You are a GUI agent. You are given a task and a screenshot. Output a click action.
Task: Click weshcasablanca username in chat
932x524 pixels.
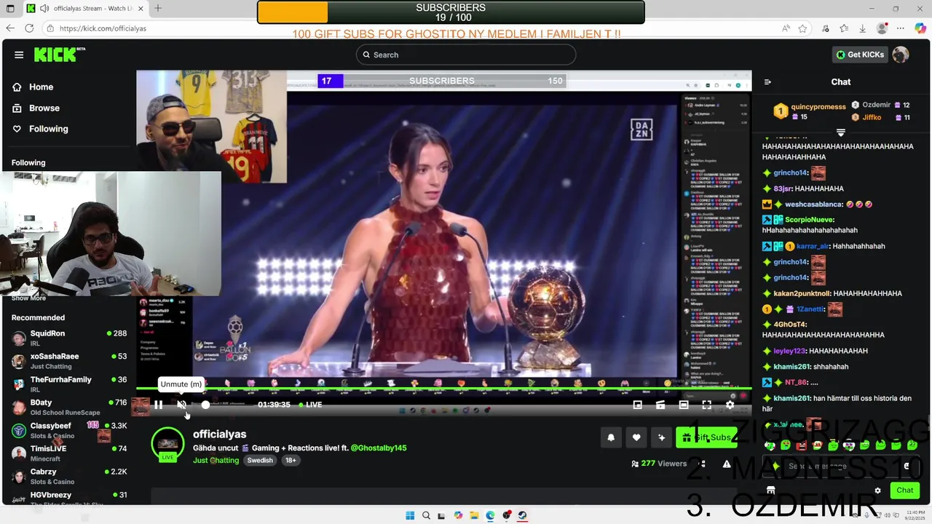click(814, 205)
